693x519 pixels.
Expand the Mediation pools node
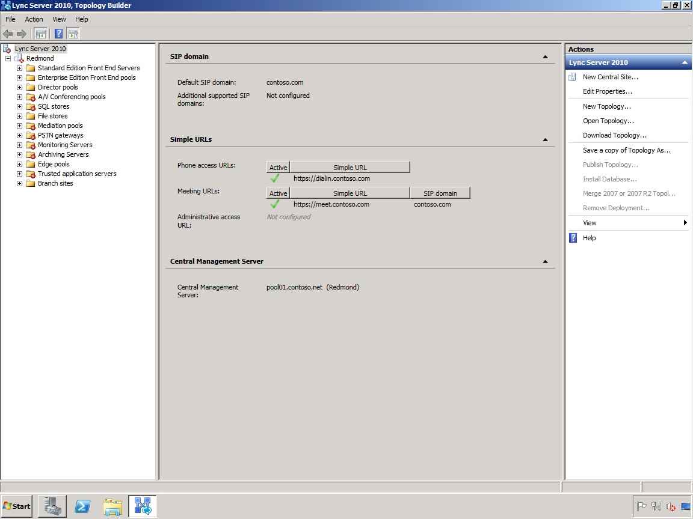point(19,126)
